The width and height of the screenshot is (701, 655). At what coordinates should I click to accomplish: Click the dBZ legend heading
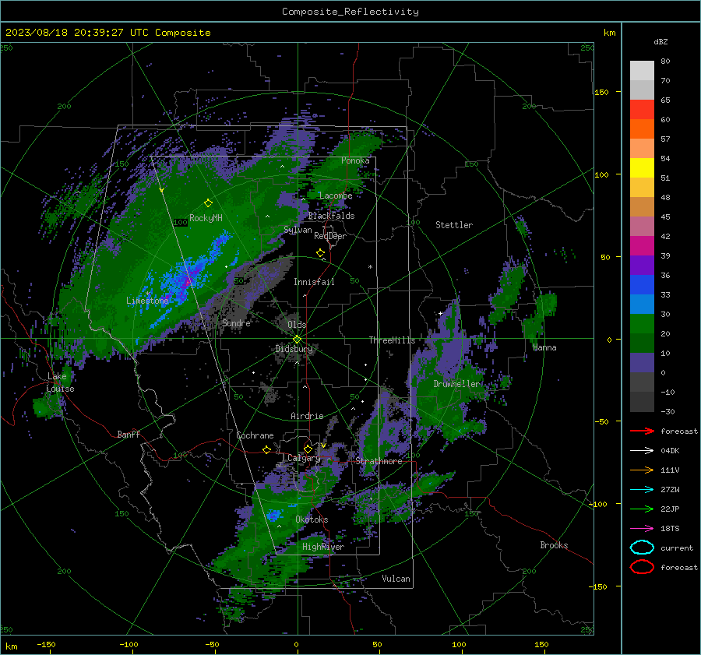[x=660, y=41]
